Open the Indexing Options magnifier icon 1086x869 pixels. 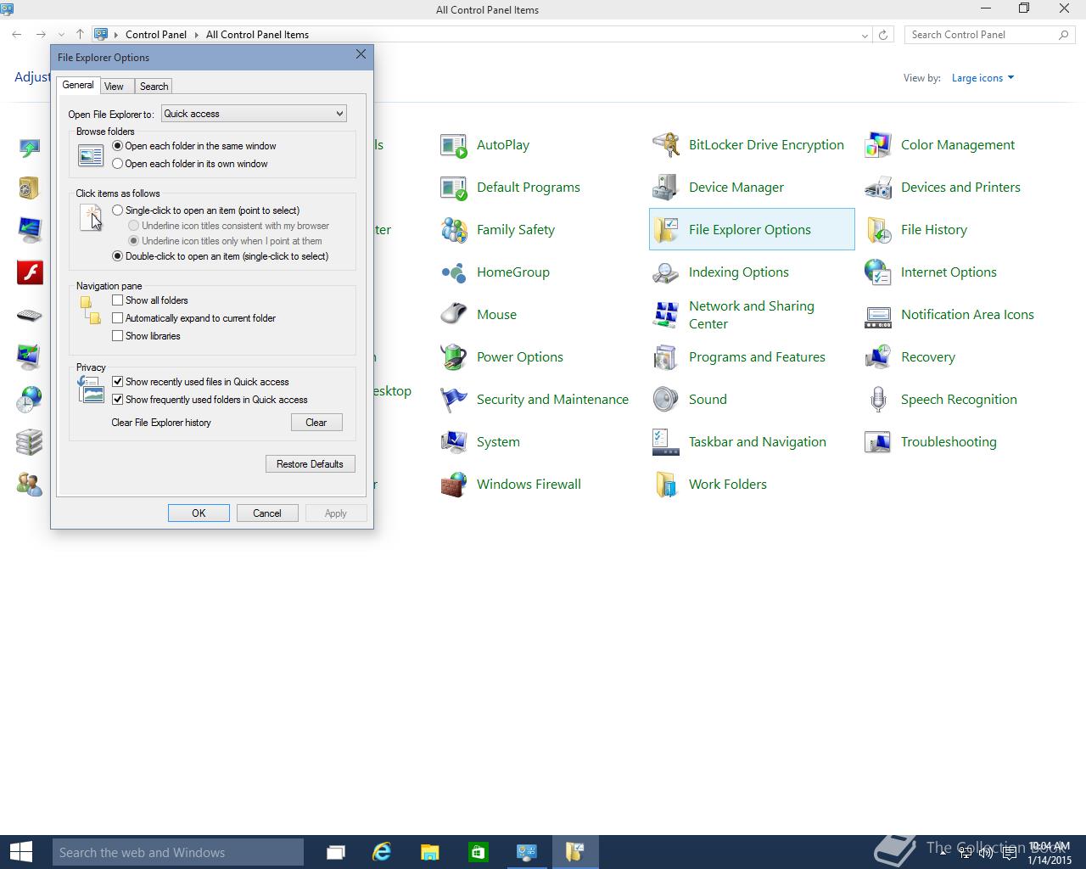[666, 272]
